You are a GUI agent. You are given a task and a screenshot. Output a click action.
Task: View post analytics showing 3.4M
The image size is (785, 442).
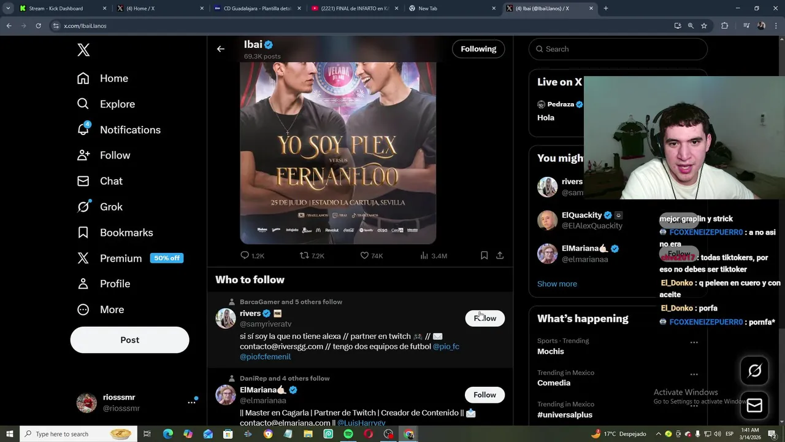[433, 255]
